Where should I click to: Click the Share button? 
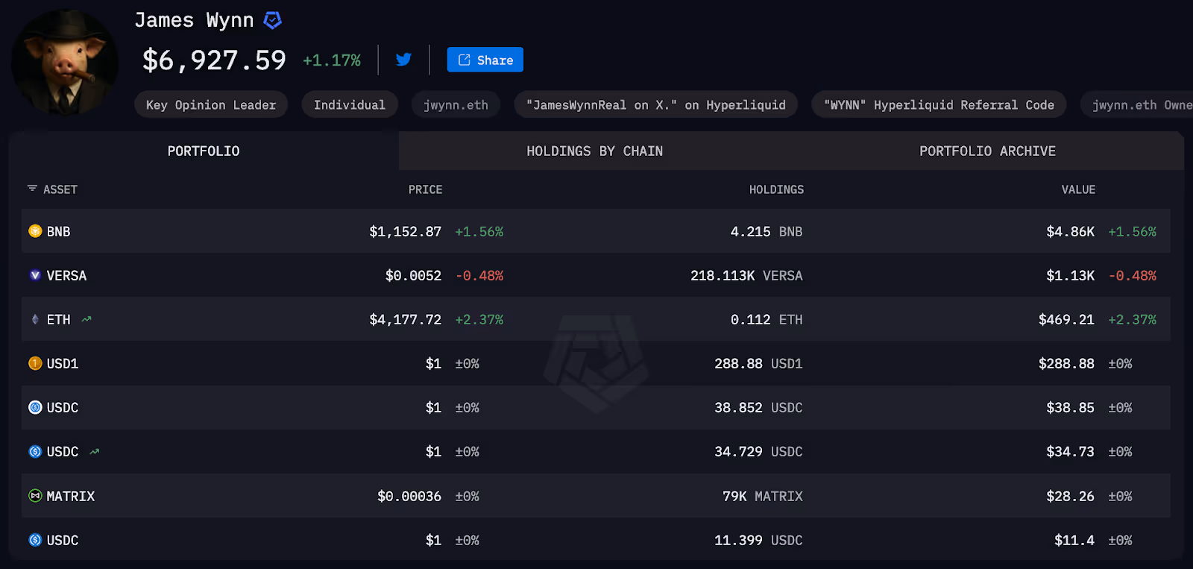[x=485, y=60]
